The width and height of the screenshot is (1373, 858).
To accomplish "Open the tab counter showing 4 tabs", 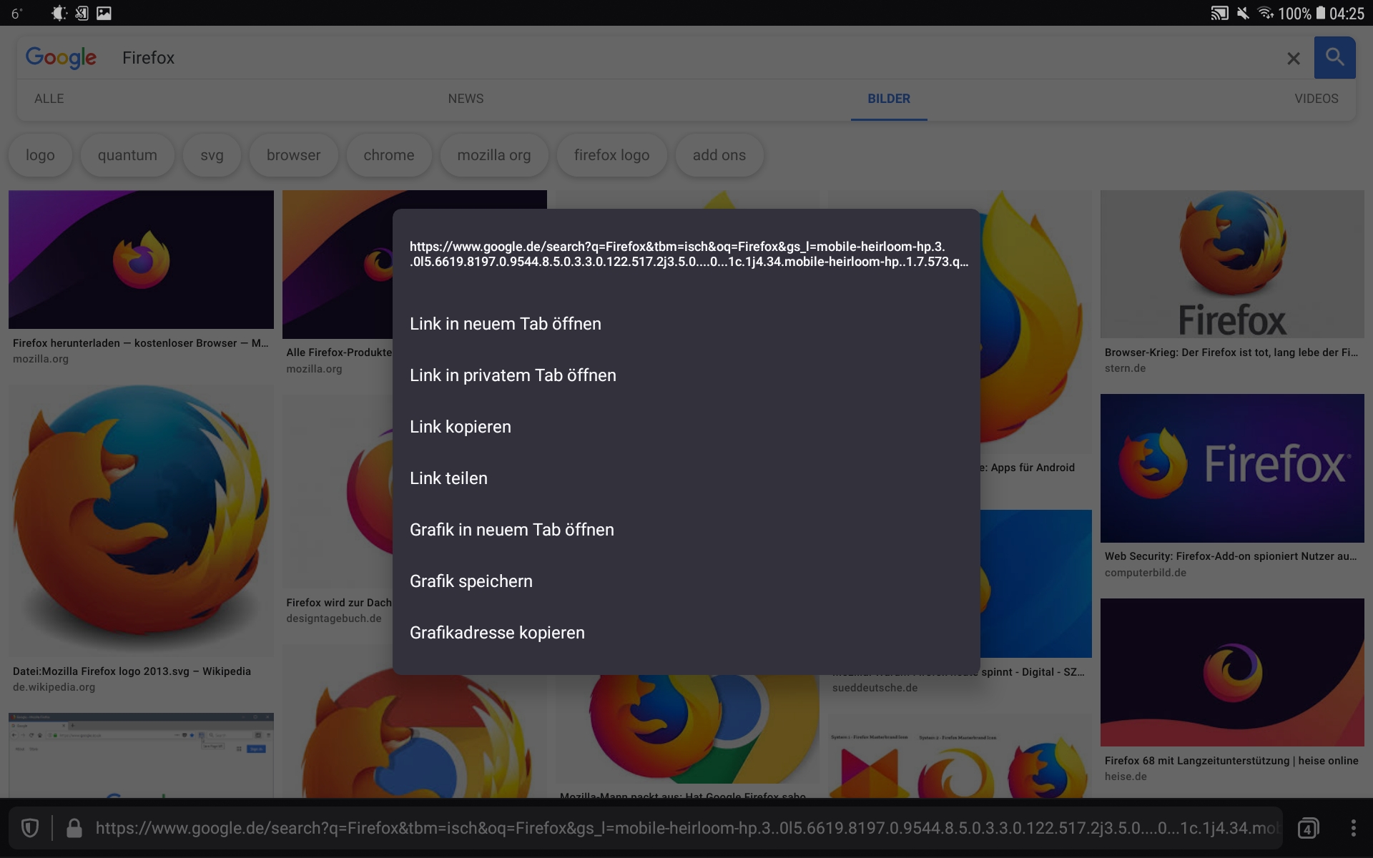I will [1308, 828].
